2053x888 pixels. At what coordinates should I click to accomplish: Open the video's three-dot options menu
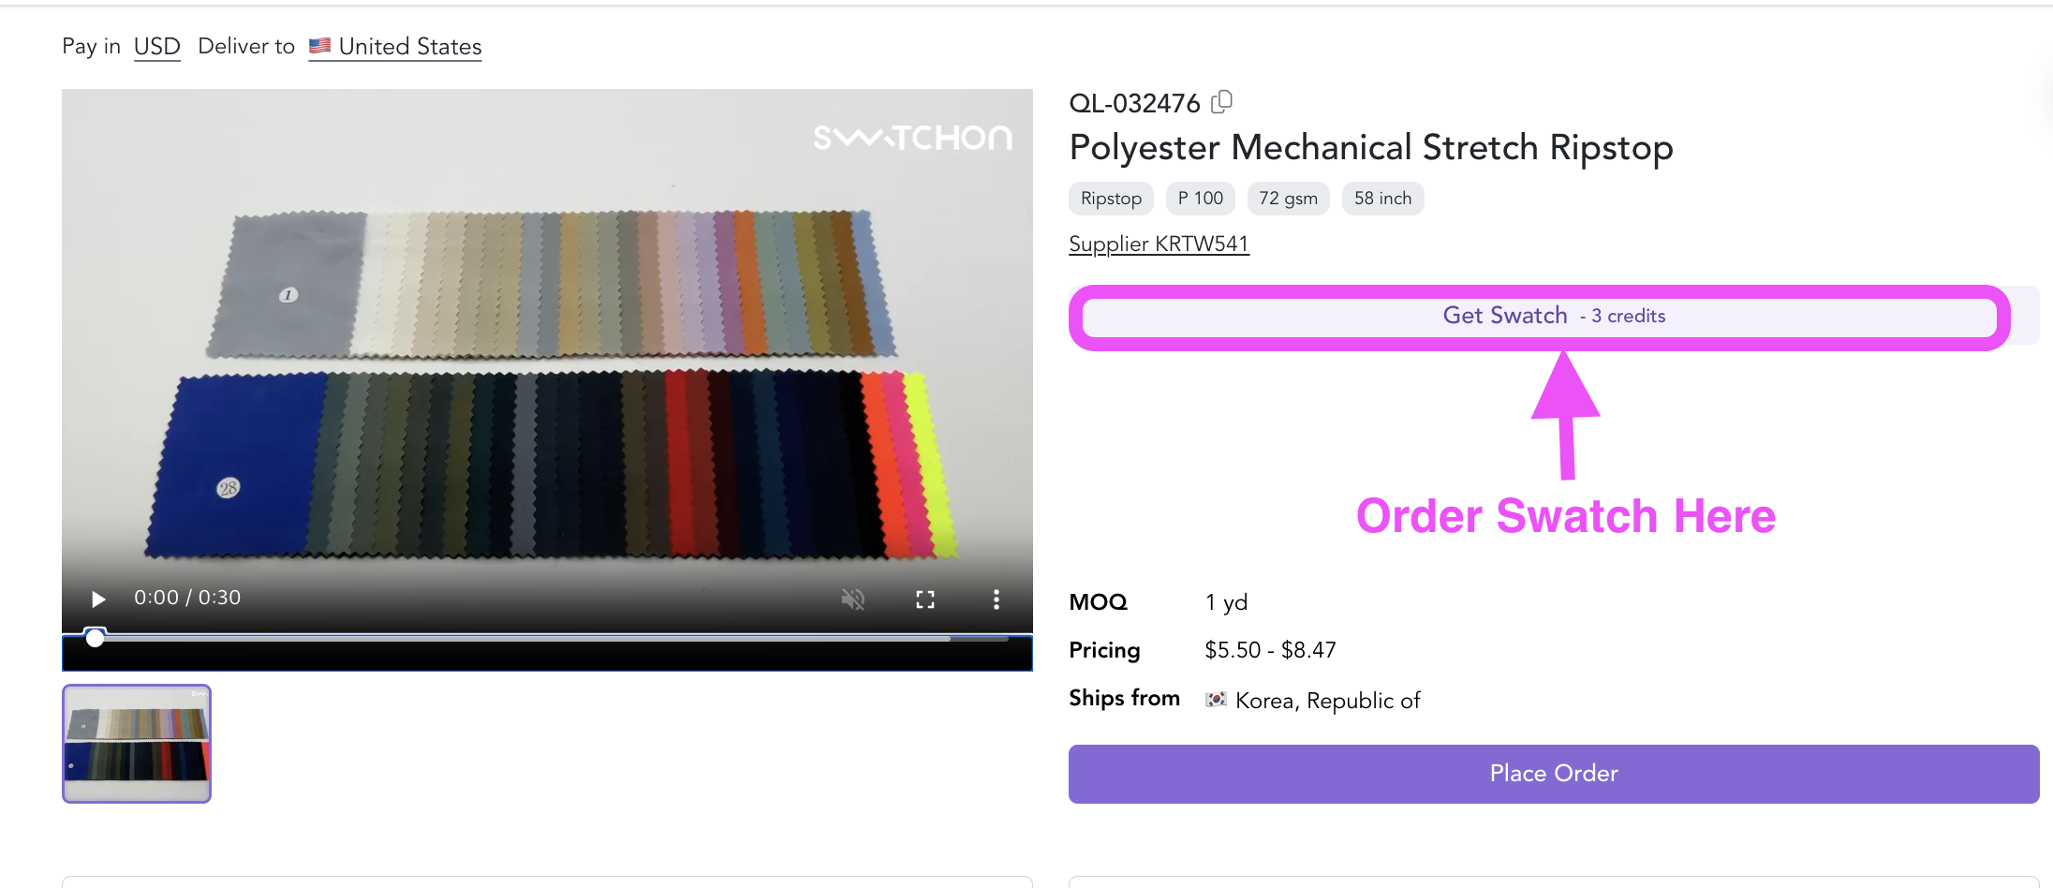click(x=997, y=599)
